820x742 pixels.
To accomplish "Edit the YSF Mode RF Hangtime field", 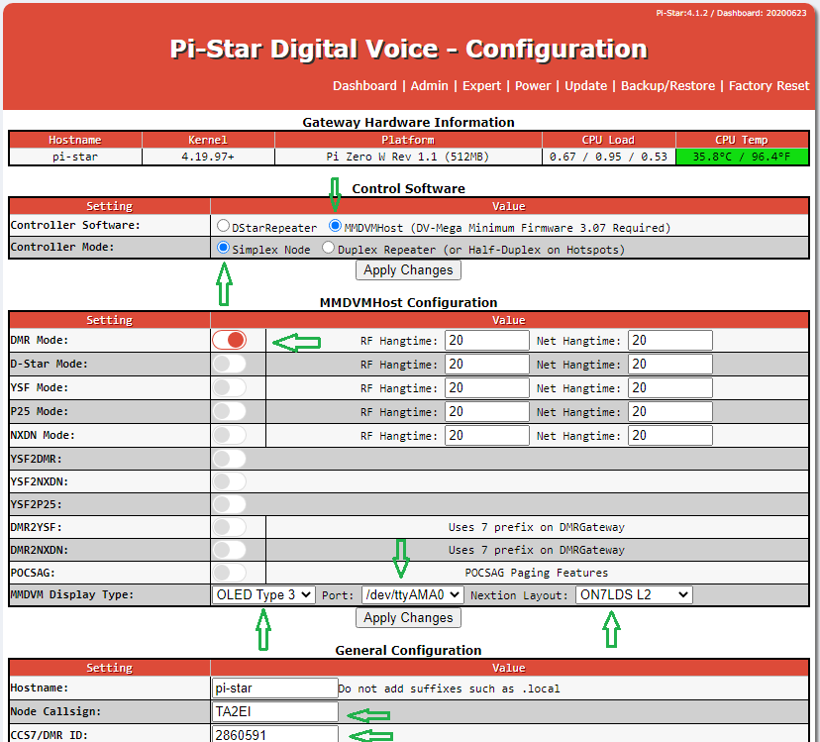I will pos(487,387).
